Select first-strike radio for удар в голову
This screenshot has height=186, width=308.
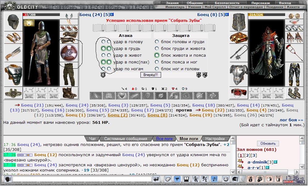click(103, 42)
